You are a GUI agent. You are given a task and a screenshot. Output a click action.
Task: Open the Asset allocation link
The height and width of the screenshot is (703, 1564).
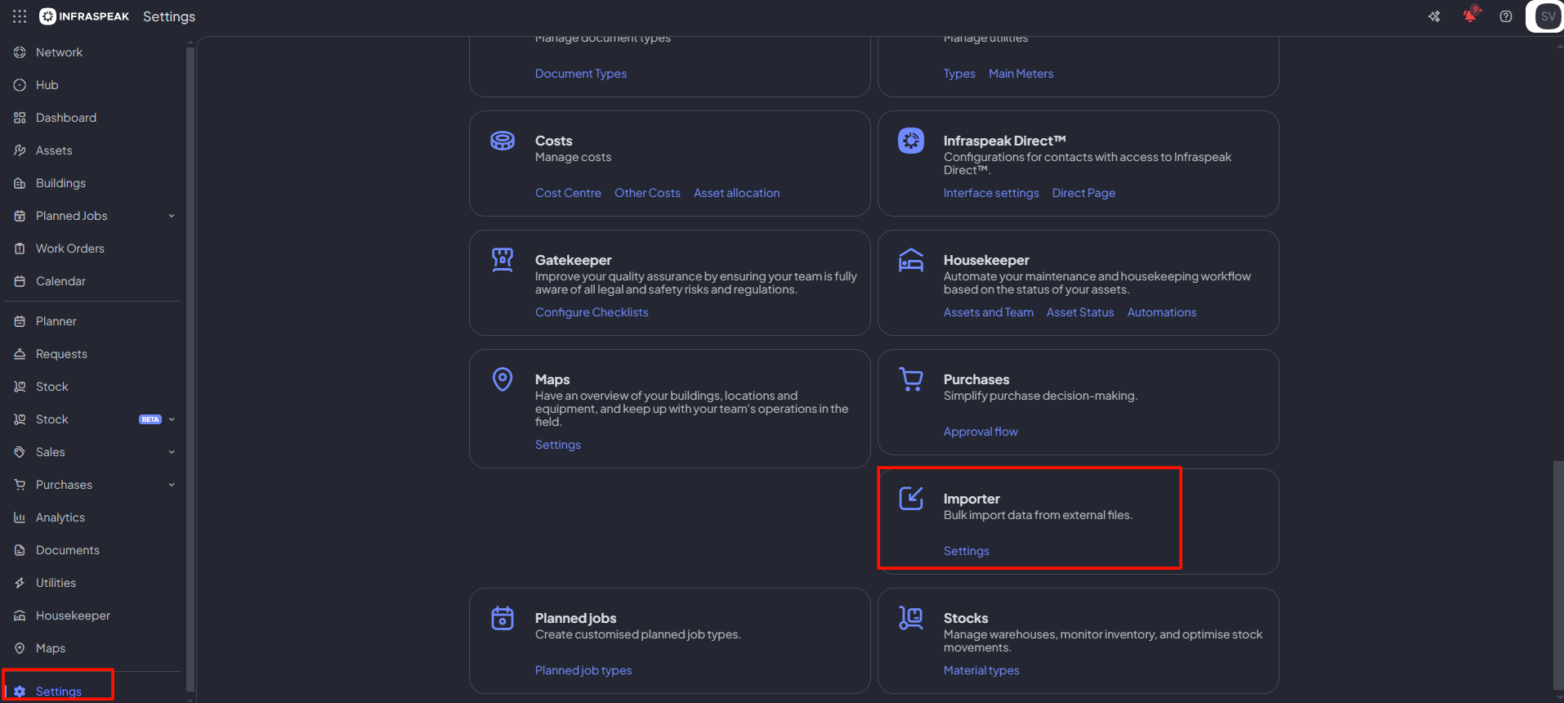[737, 193]
